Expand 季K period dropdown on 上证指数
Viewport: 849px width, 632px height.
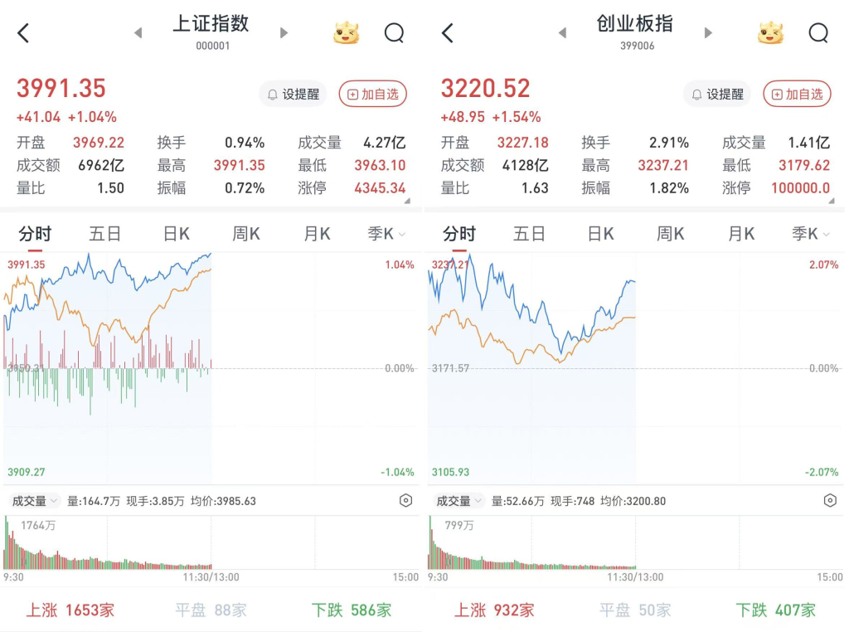(387, 235)
